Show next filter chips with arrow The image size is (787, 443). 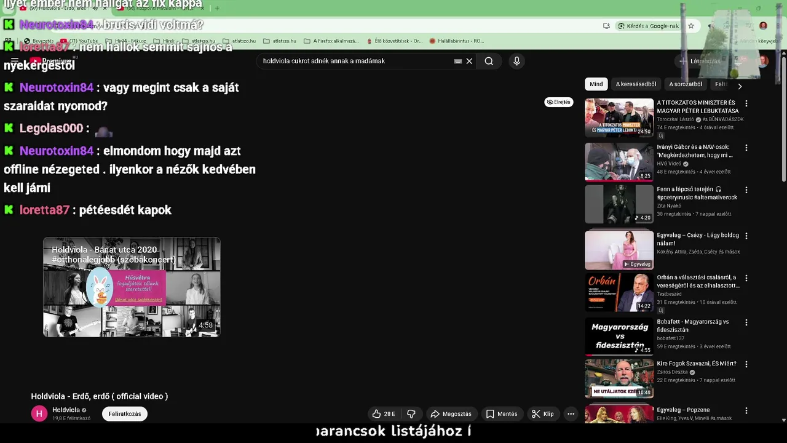point(740,87)
